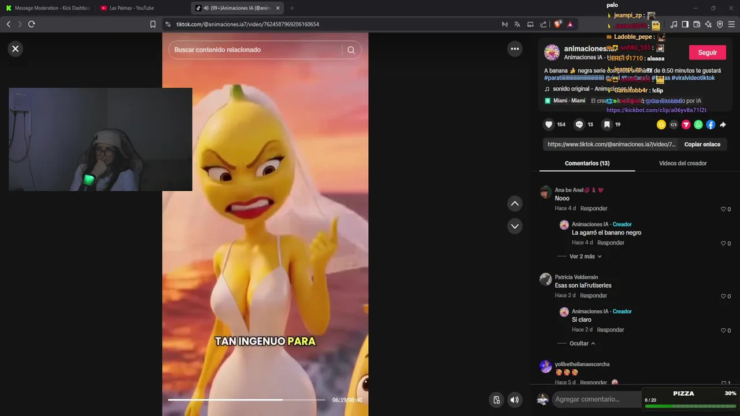Click the browser forward arrow

point(20,24)
